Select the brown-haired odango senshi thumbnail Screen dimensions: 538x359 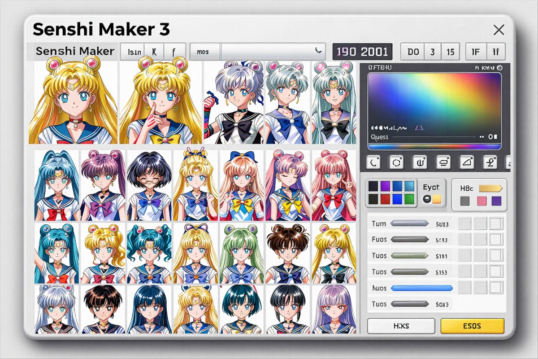pos(288,253)
